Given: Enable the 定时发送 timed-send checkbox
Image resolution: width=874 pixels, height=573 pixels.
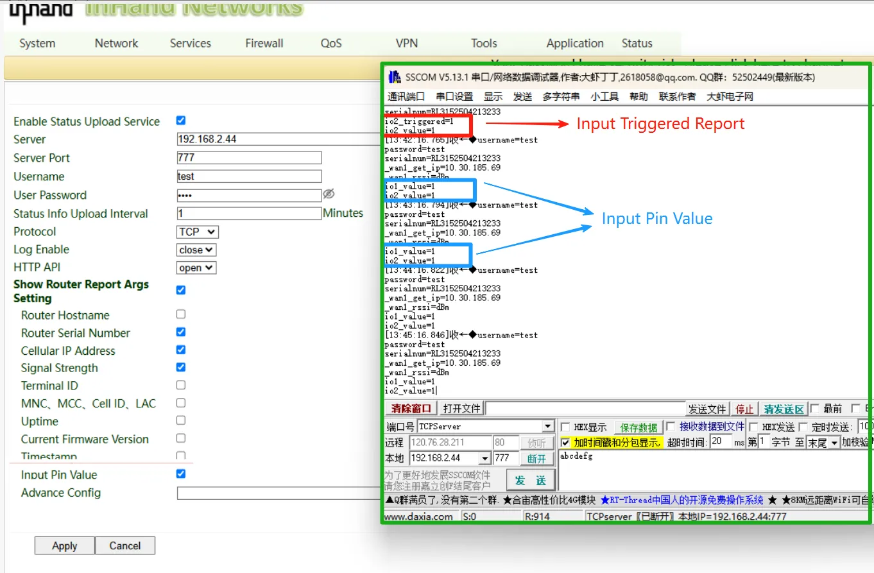Looking at the screenshot, I should tap(803, 427).
